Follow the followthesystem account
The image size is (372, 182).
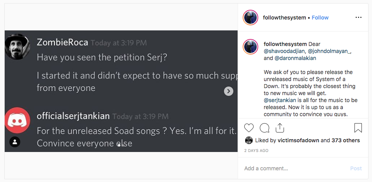[x=320, y=18]
